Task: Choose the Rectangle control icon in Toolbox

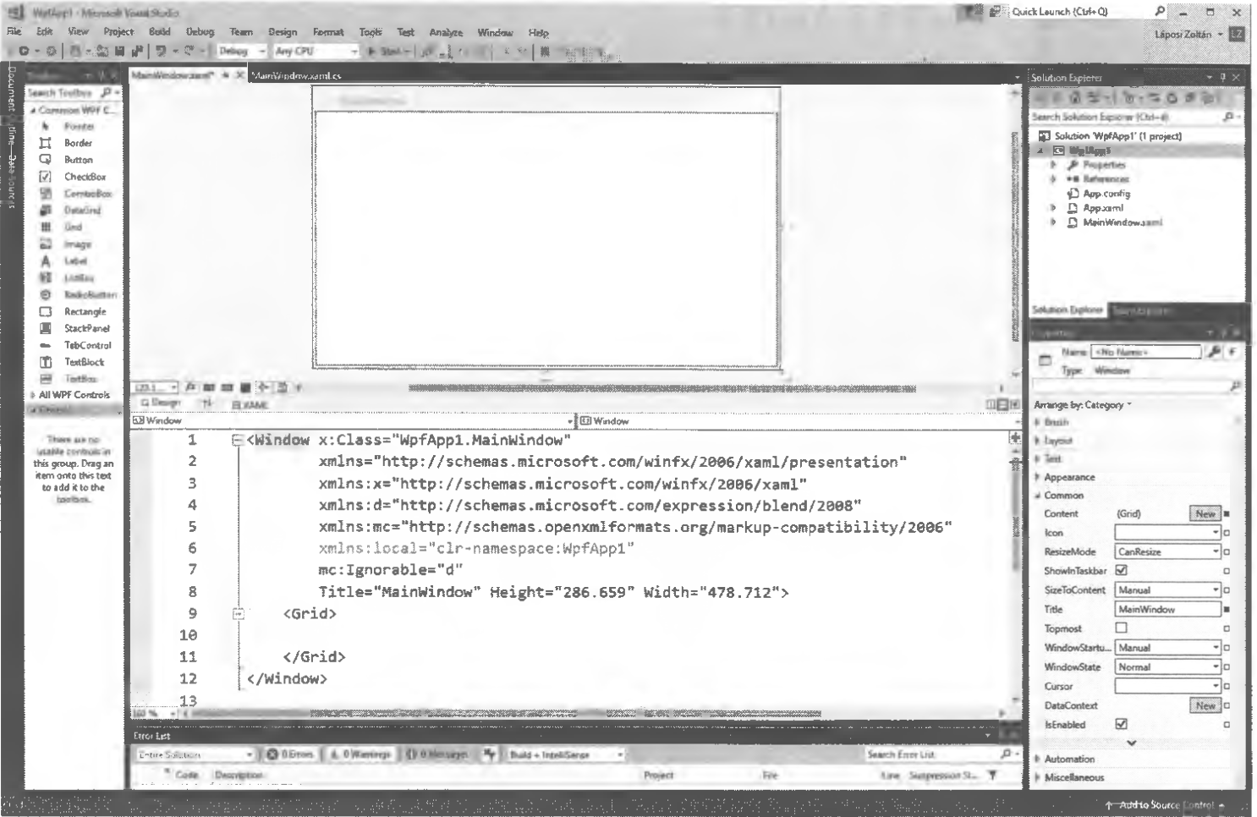Action: click(46, 312)
